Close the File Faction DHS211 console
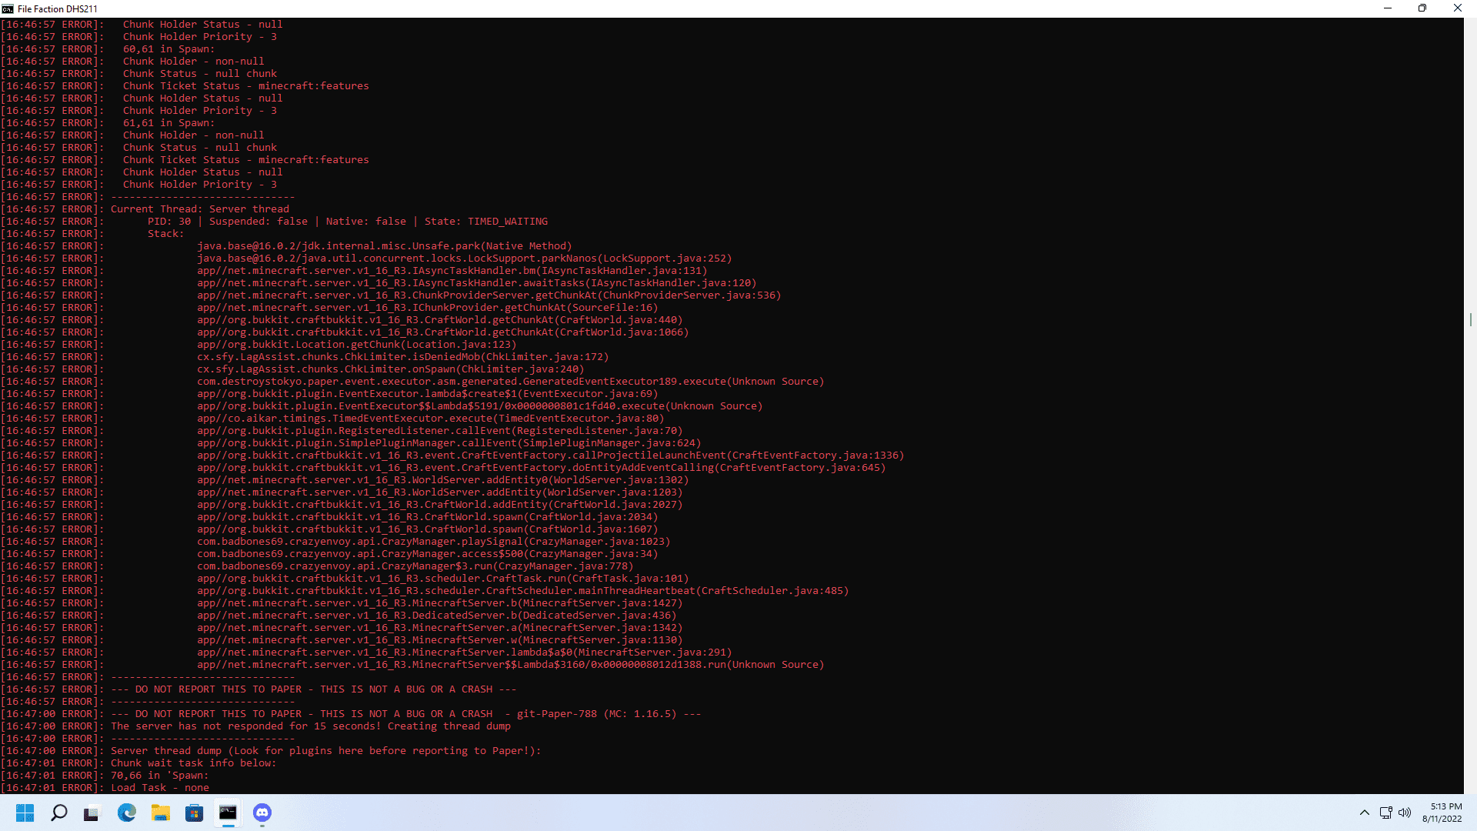 coord(1457,8)
